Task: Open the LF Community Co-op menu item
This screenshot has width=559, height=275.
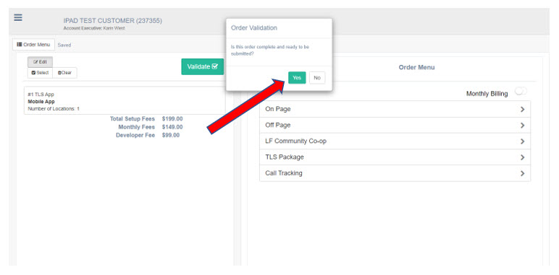Action: point(395,141)
